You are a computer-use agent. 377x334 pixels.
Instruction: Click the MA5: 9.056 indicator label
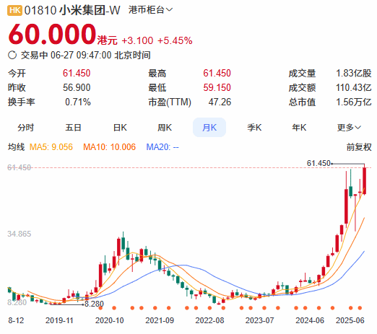[x=51, y=147]
